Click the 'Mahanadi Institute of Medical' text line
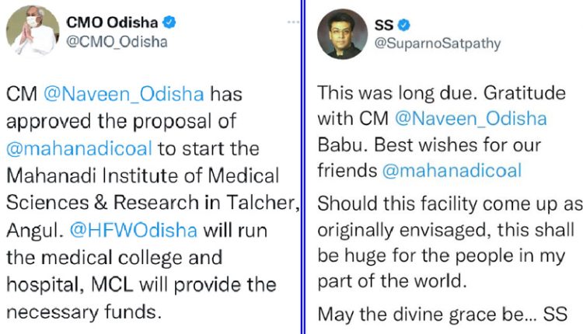 tap(142, 175)
